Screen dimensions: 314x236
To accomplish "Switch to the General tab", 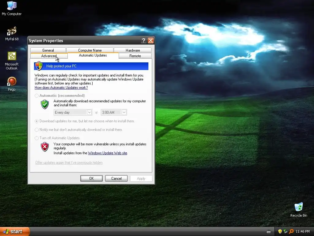I will click(x=48, y=50).
